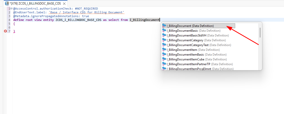The image size is (284, 114).
Task: Click the #NOT_REQUIRED value on line 1
Action: coord(86,9)
